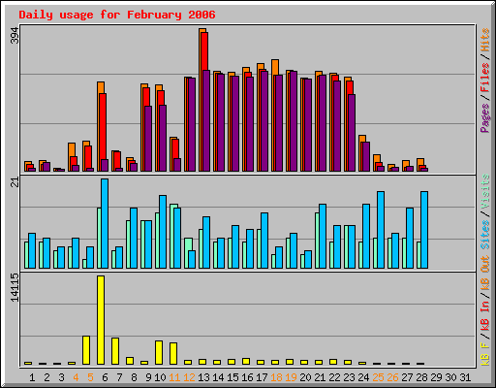Viewport: 496px width, 388px height.
Task: Select the day "1" label on the x-axis
Action: (32, 377)
